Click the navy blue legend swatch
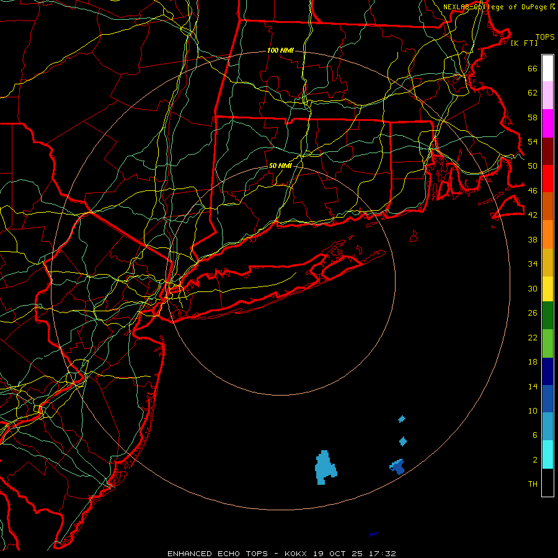This screenshot has width=558, height=558. point(547,371)
